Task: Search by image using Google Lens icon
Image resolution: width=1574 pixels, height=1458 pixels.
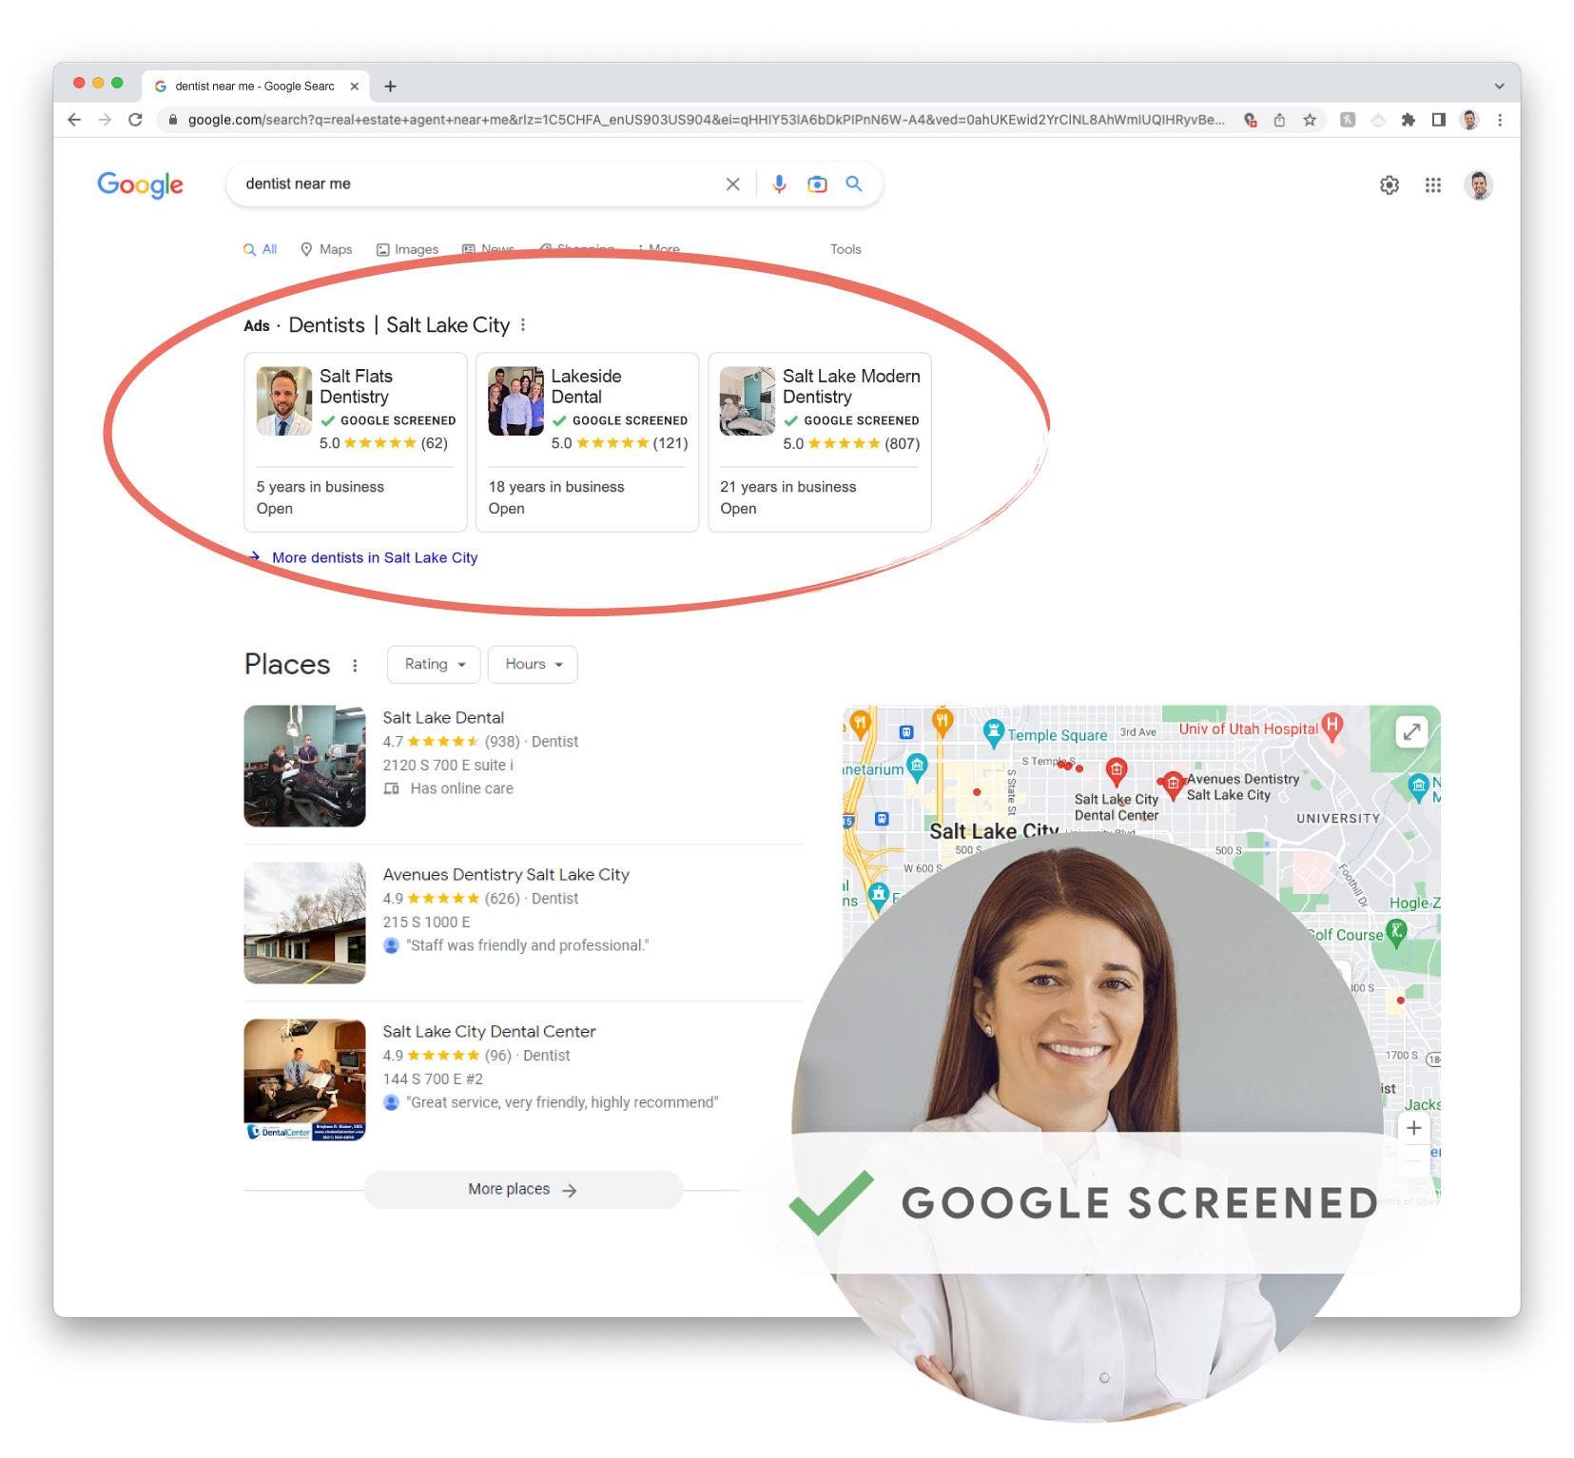Action: [x=817, y=184]
